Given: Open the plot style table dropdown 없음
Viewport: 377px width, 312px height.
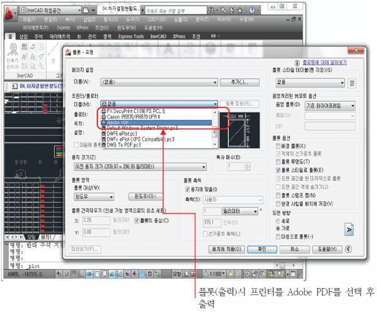Looking at the screenshot, I should (310, 82).
